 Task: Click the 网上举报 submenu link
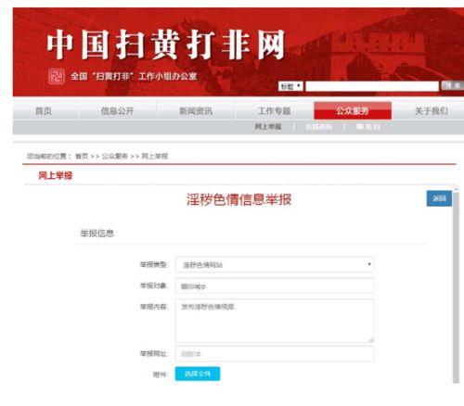tap(268, 127)
